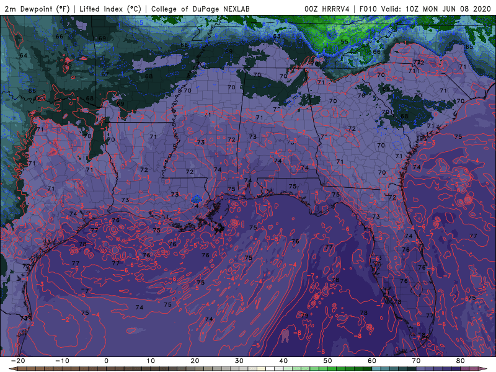Click the -20 label on the color scale
The image size is (496, 372).
[18, 361]
